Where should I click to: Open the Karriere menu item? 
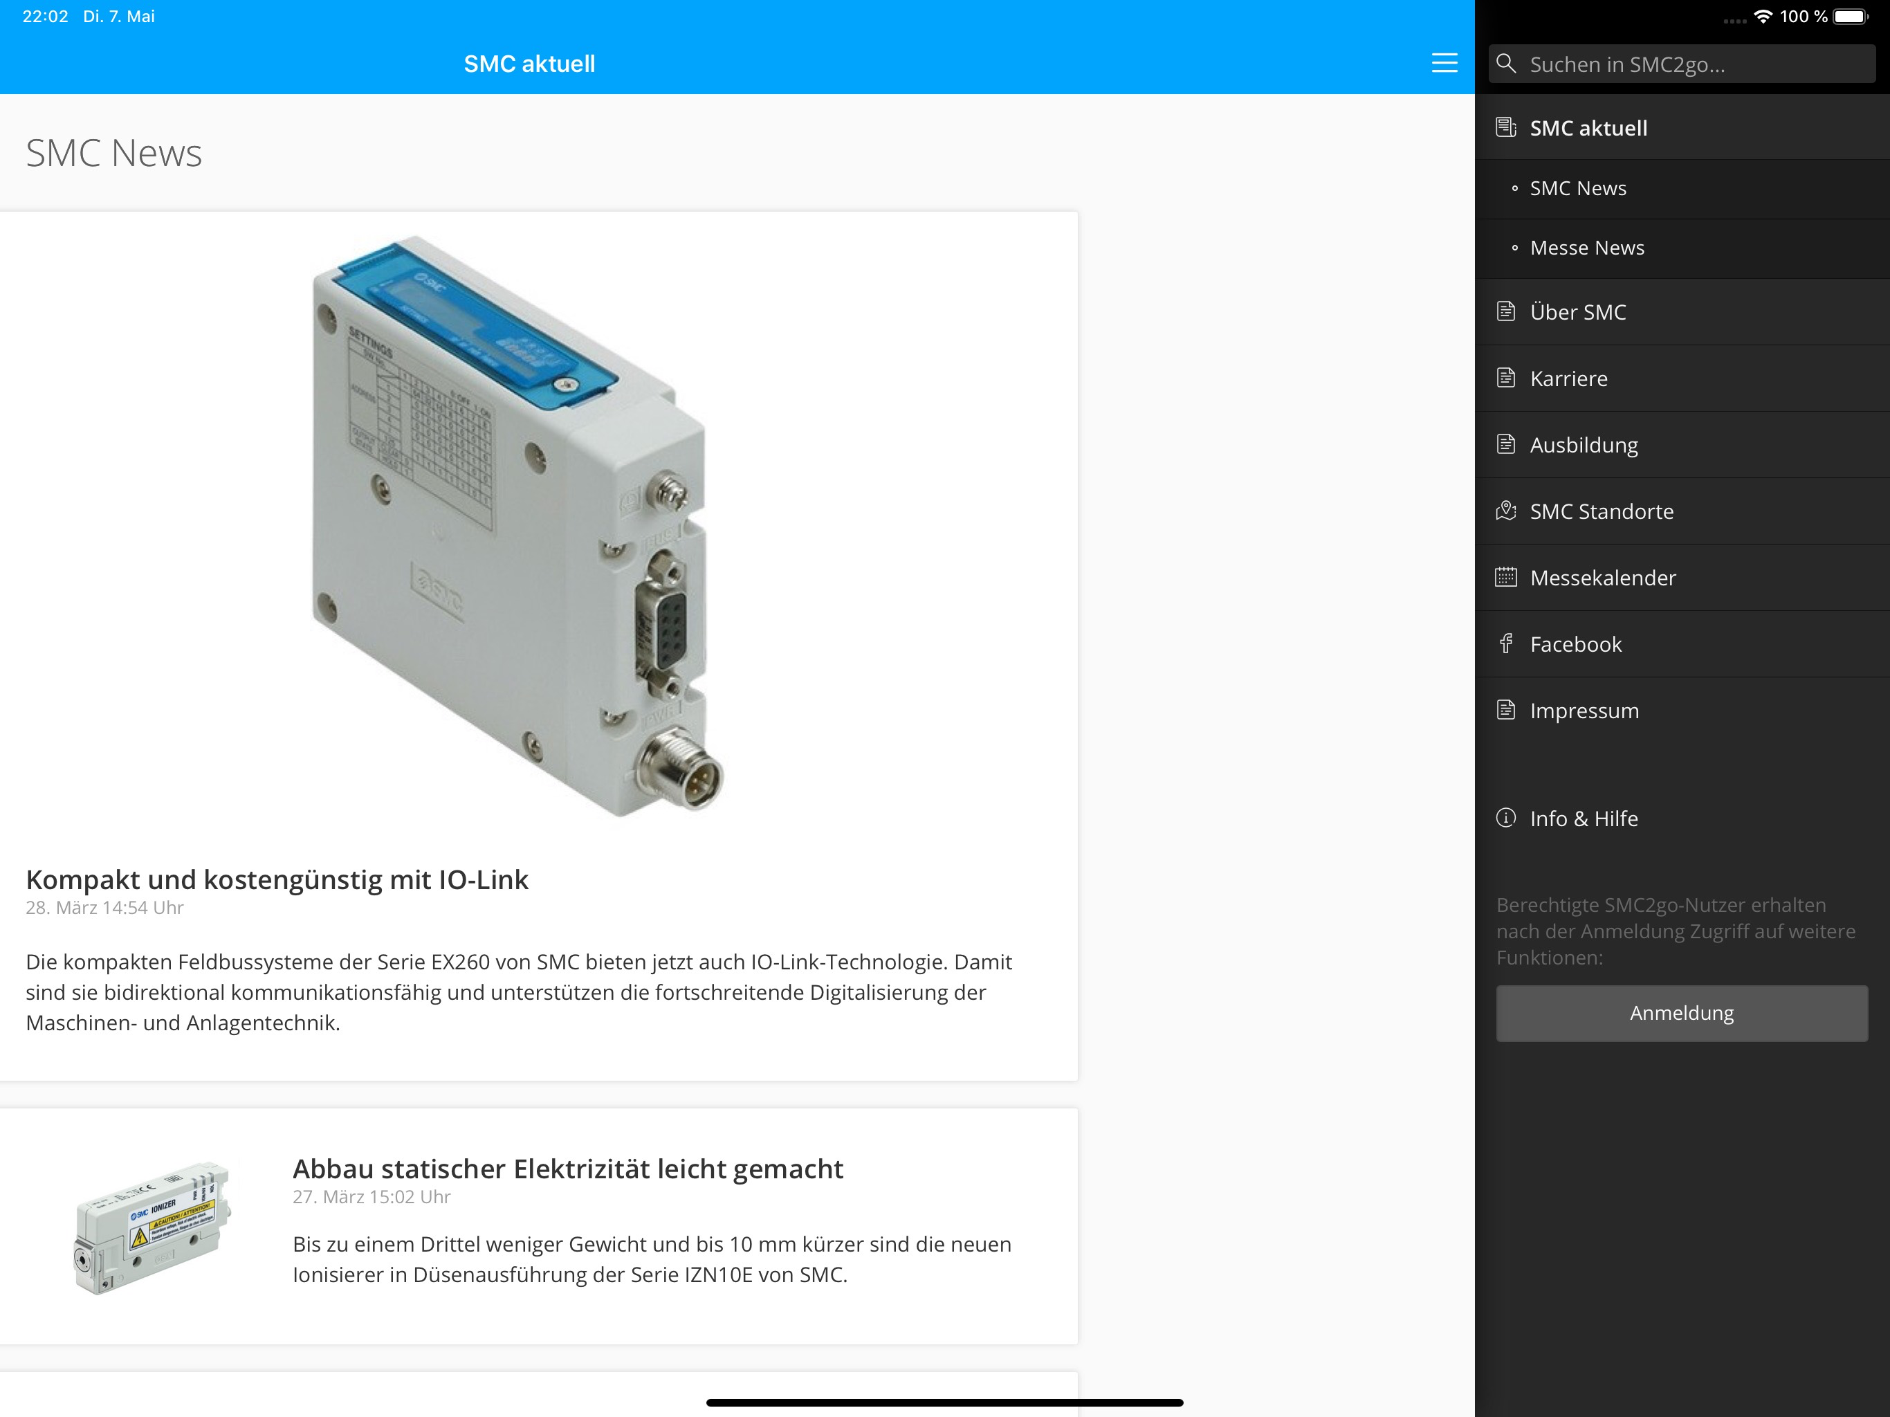pyautogui.click(x=1682, y=378)
